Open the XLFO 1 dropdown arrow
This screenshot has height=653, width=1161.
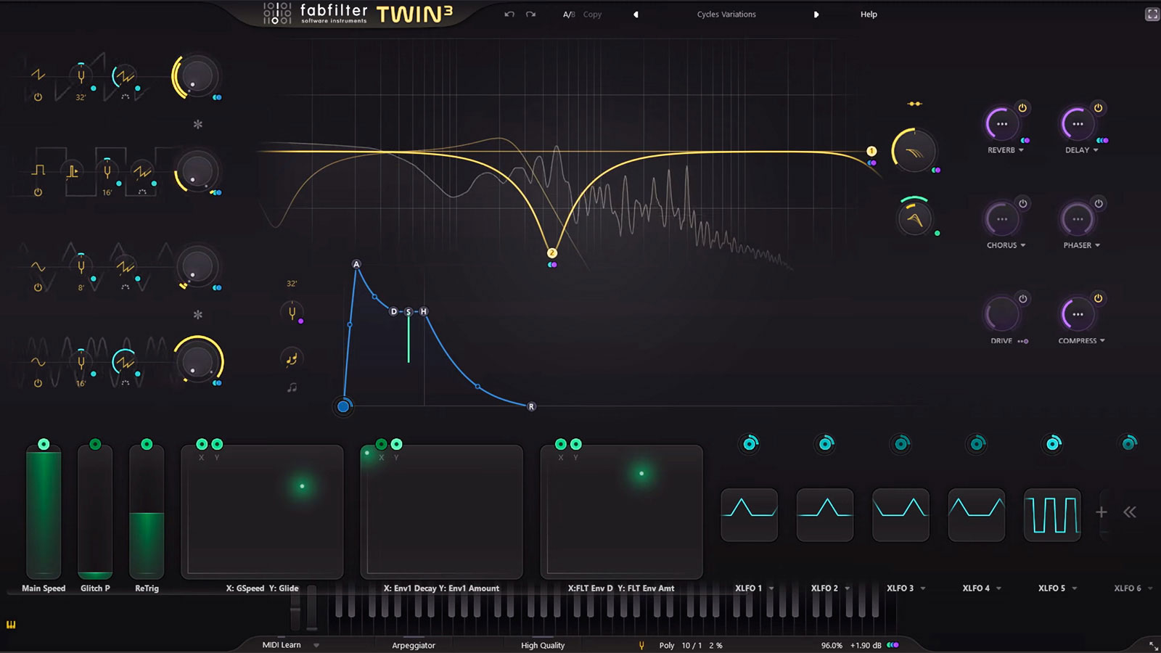(x=771, y=588)
